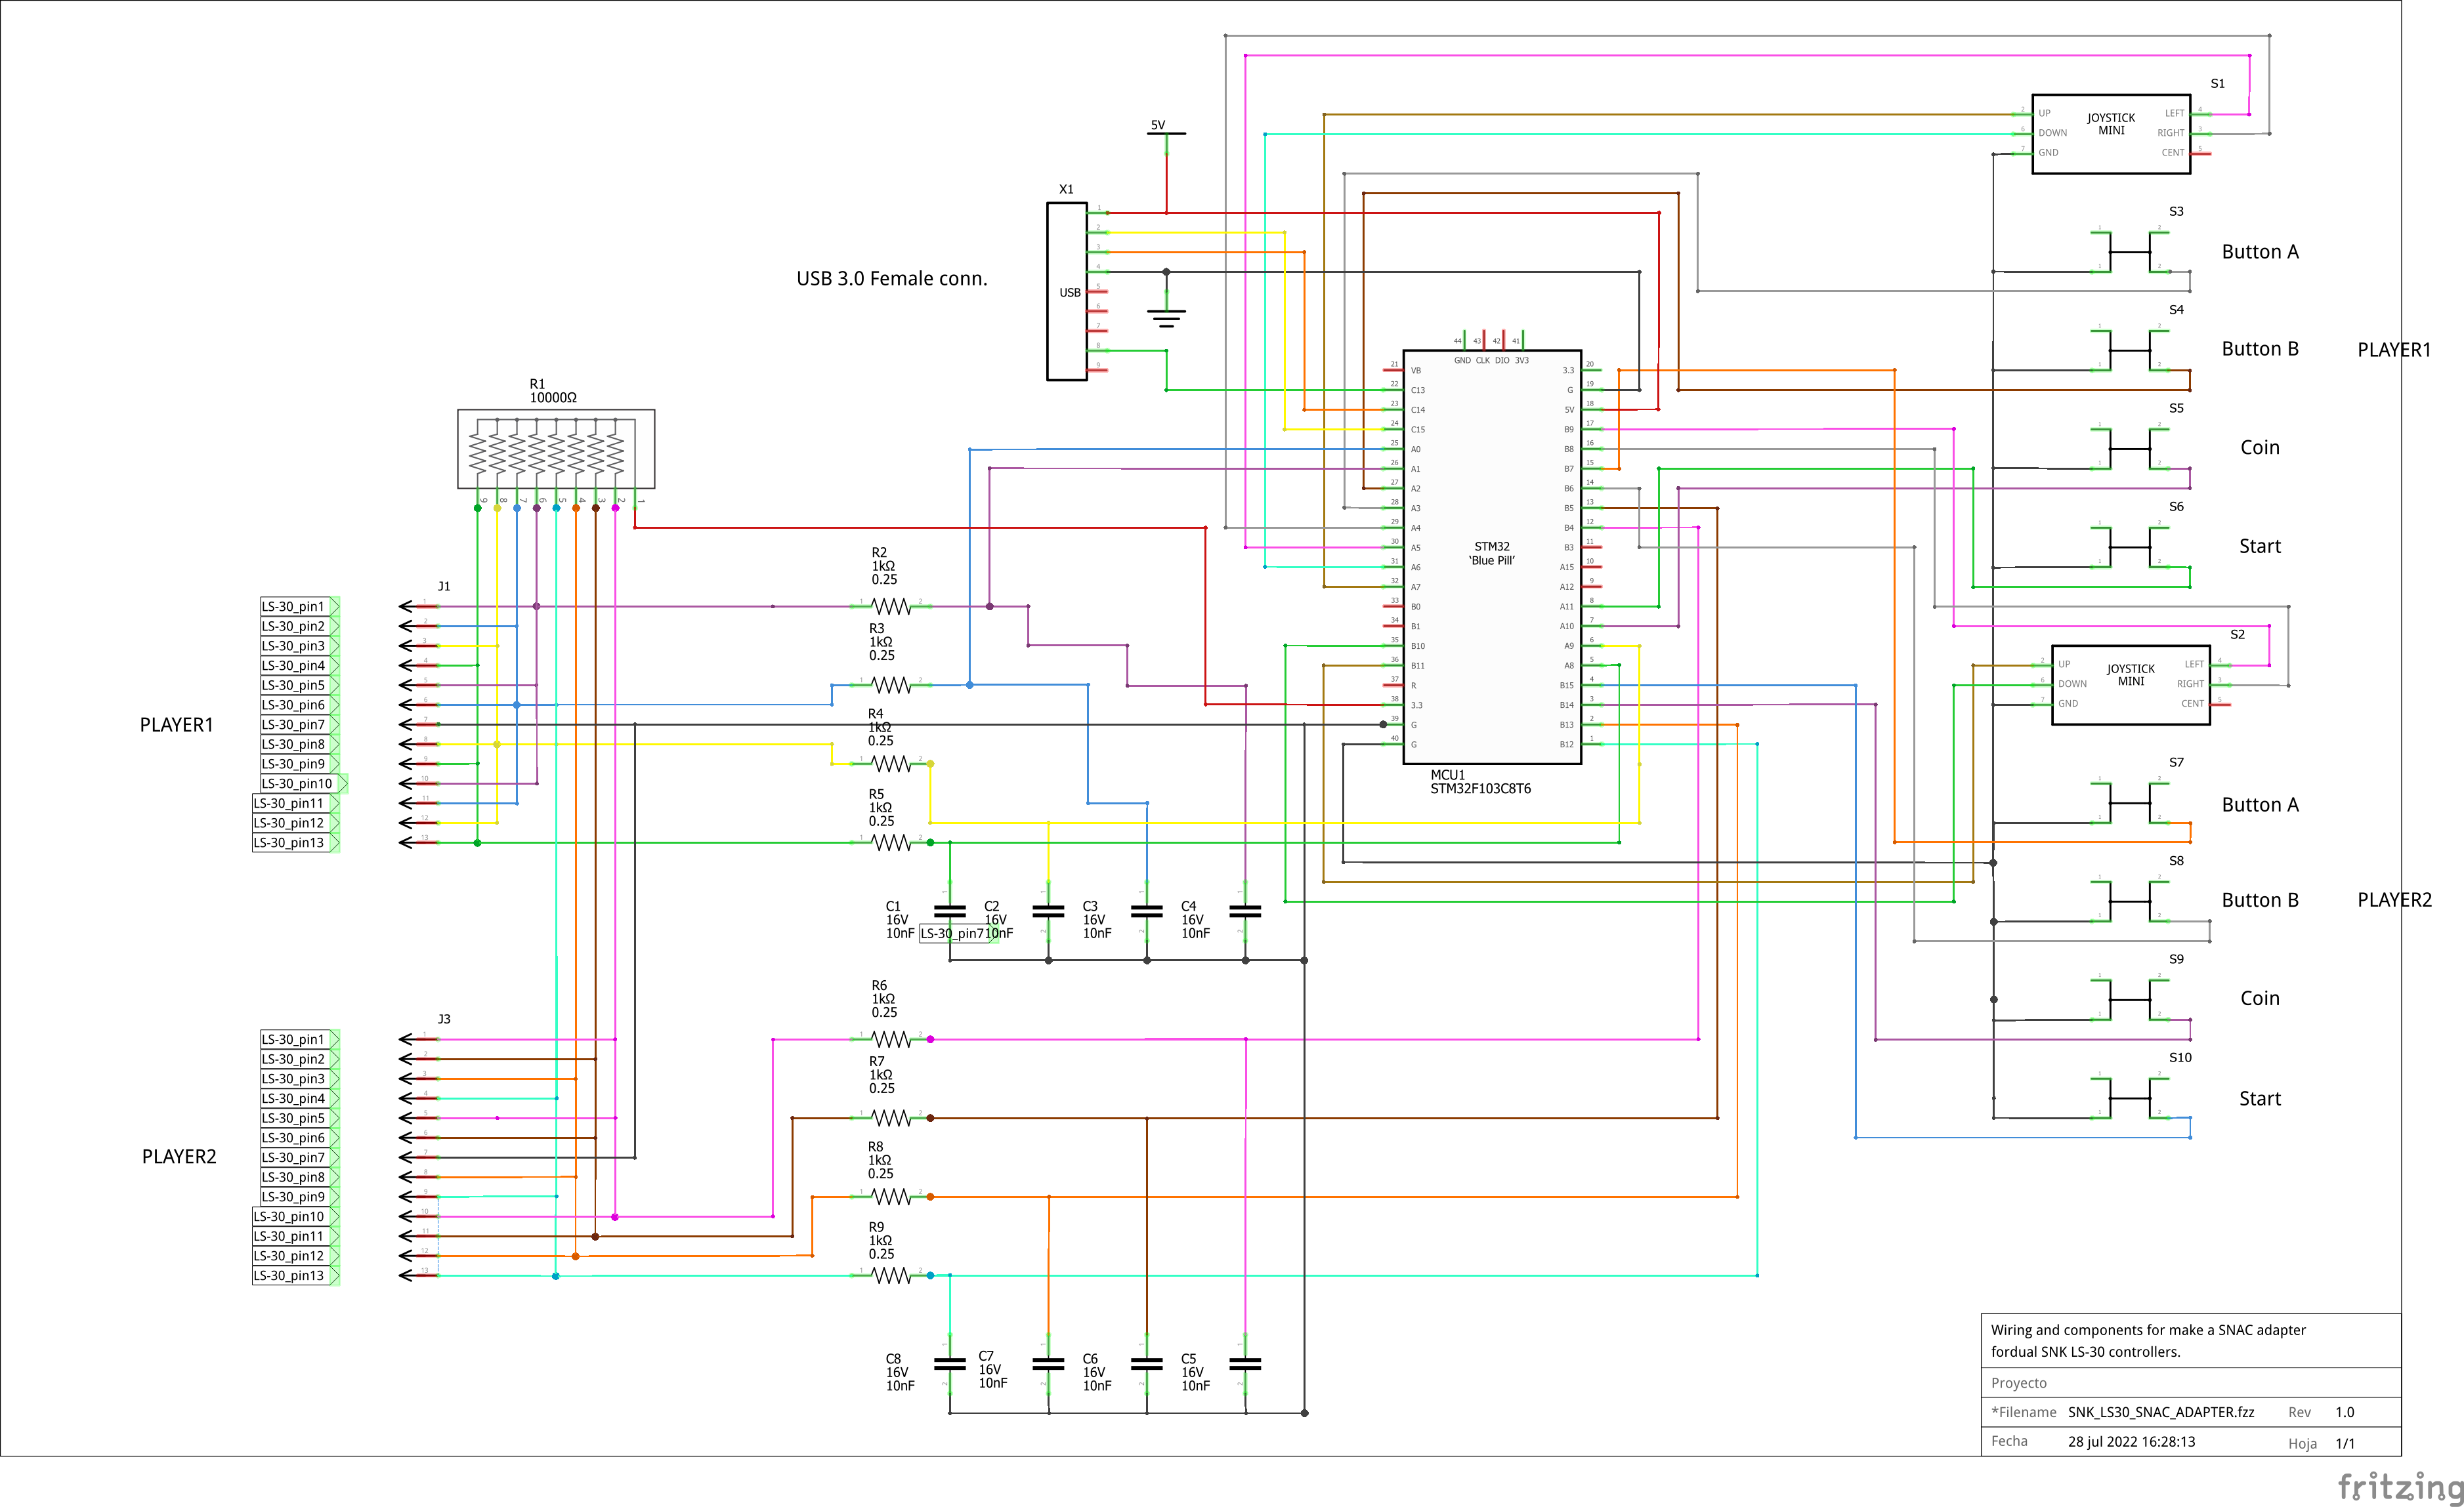Select push-button switch S8 symbol
Screen dimensions: 2464x1507
(2130, 901)
